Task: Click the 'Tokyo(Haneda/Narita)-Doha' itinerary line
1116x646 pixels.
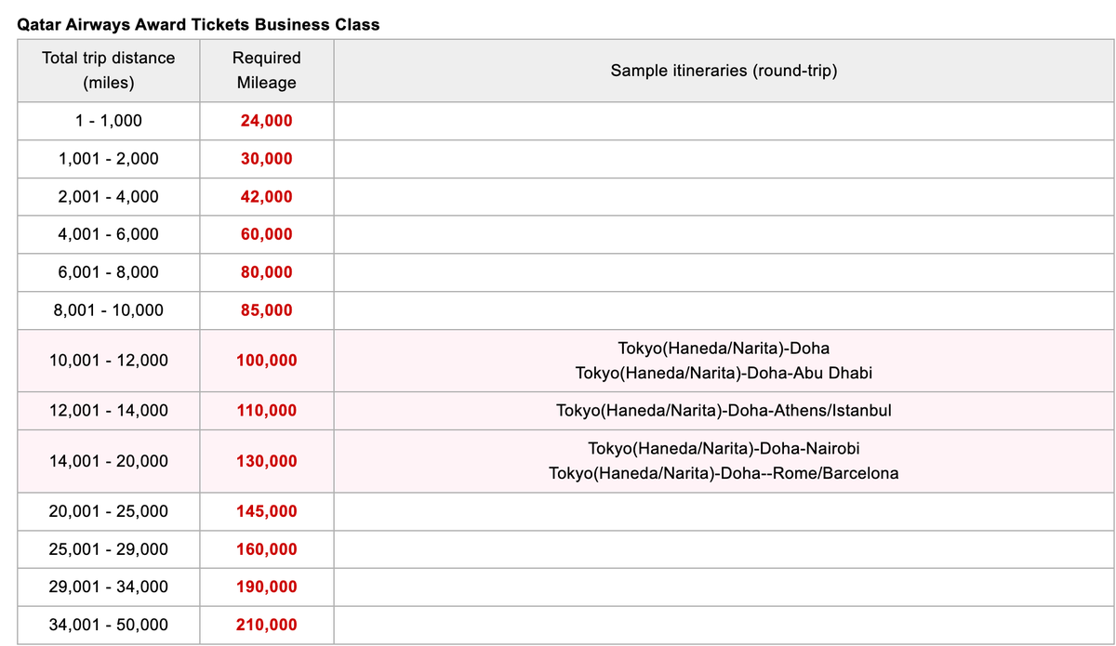Action: point(724,349)
